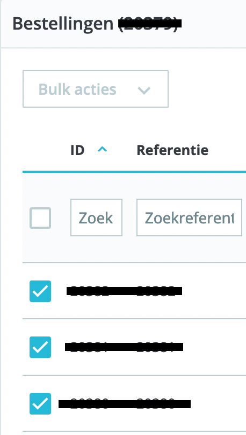Uncheck the third order row checkbox
Image resolution: width=246 pixels, height=435 pixels.
click(x=40, y=404)
